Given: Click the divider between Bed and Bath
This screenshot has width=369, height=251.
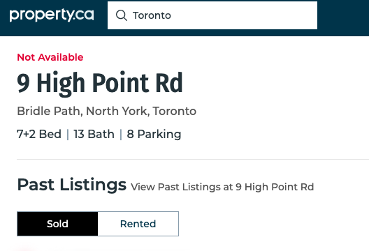Looking at the screenshot, I should 68,135.
